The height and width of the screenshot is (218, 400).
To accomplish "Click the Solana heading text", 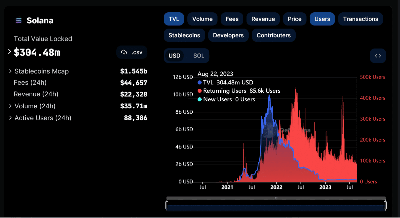I will tap(40, 21).
